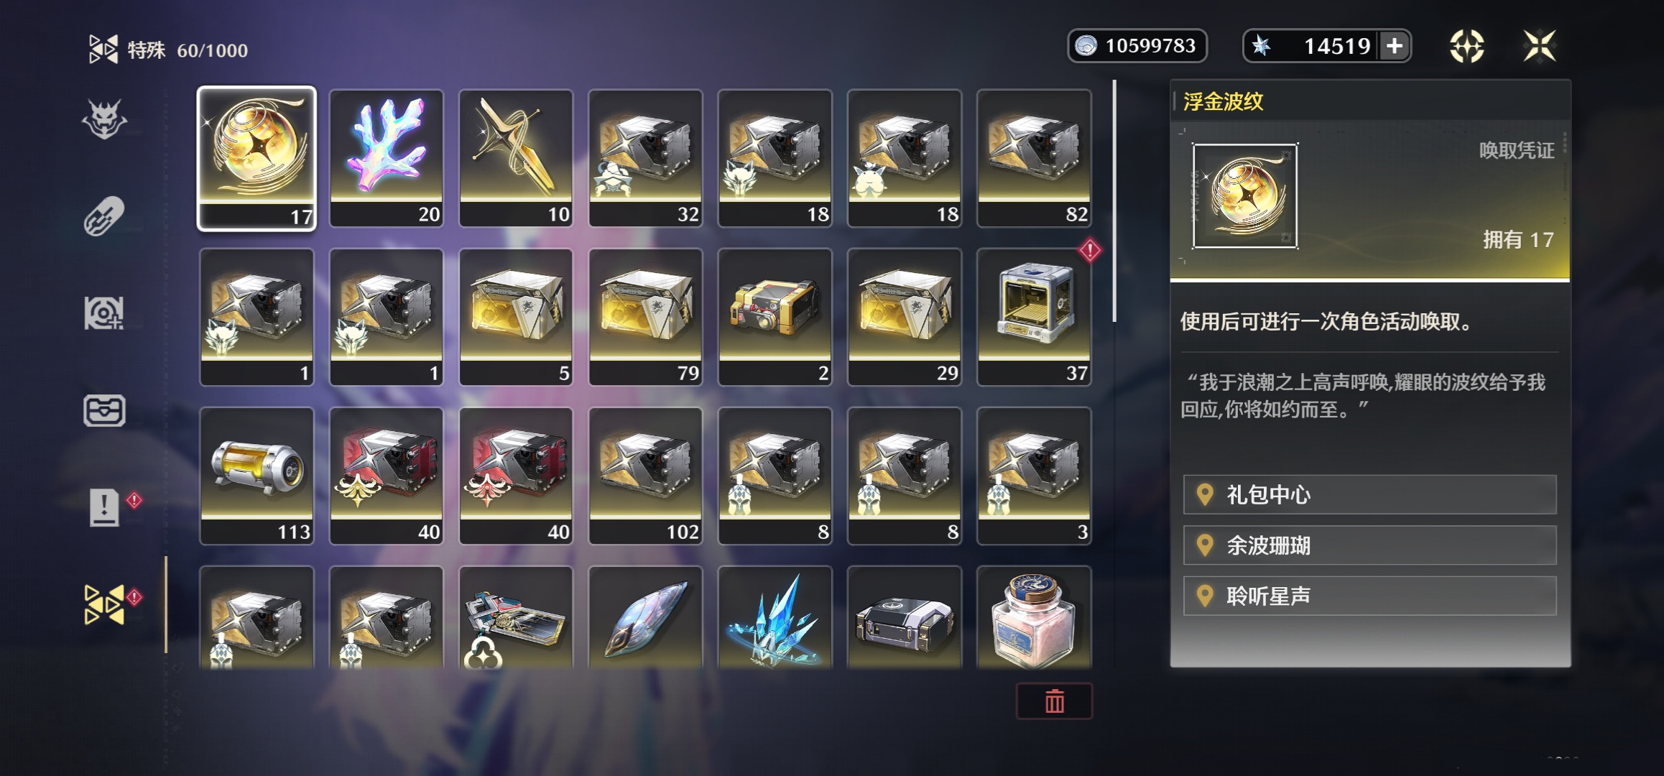Switch to the capsule-shaped resource tab
The width and height of the screenshot is (1664, 776).
click(104, 216)
